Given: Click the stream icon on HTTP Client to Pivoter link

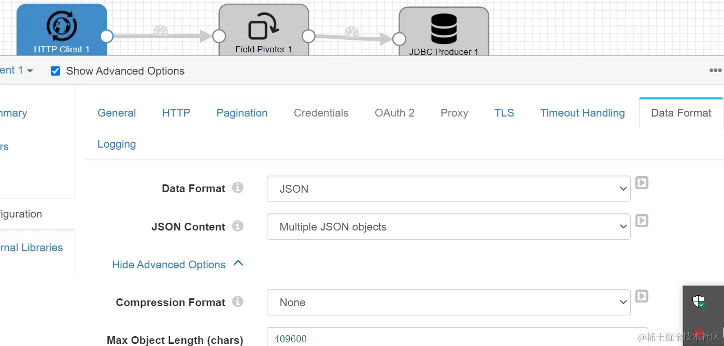Looking at the screenshot, I should pos(161,31).
